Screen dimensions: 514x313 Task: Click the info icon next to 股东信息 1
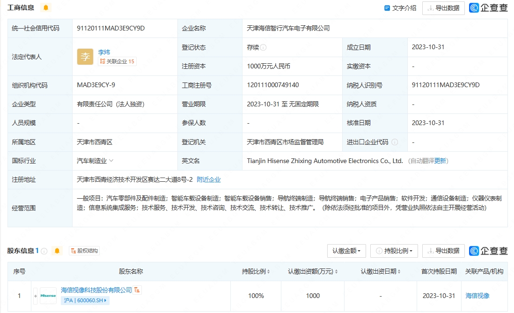tap(44, 251)
